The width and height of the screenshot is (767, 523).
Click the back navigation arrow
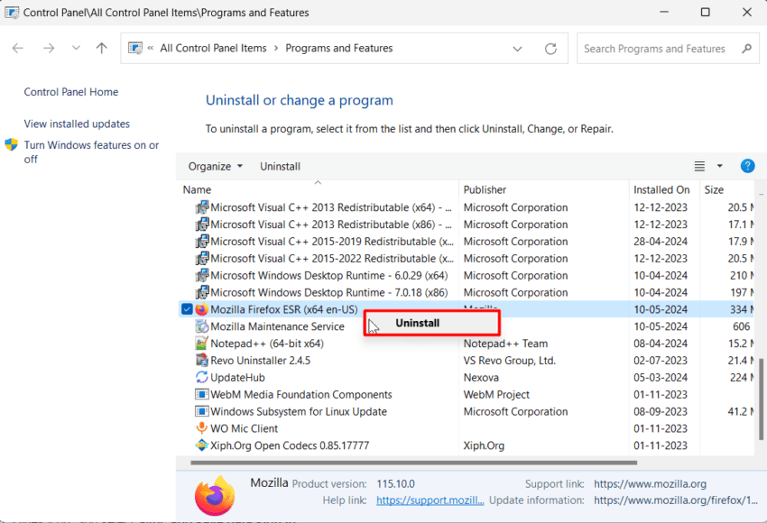[x=17, y=49]
